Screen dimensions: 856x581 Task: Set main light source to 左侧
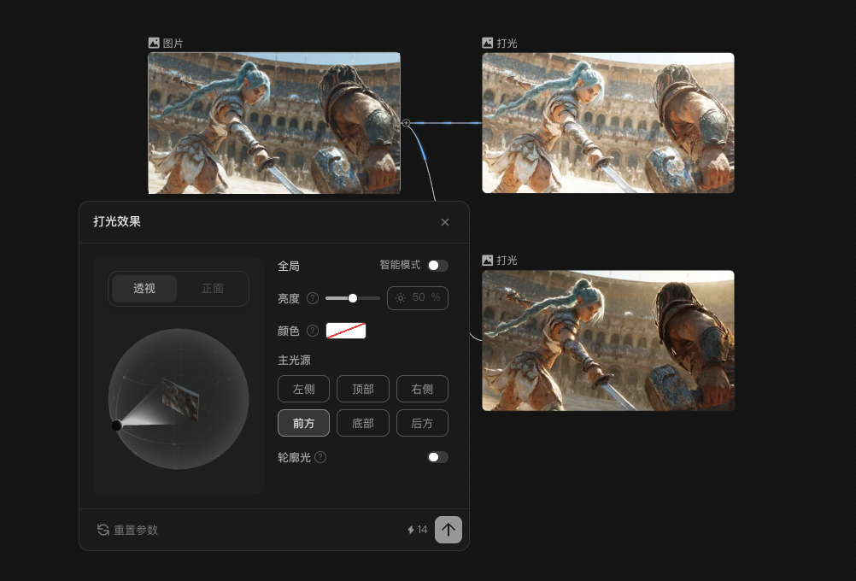(x=303, y=389)
